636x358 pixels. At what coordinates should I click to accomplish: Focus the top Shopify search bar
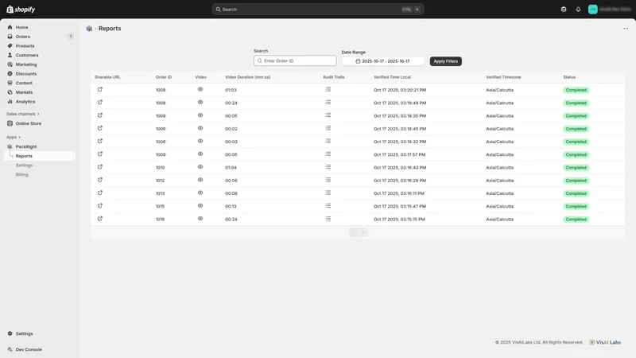click(317, 10)
